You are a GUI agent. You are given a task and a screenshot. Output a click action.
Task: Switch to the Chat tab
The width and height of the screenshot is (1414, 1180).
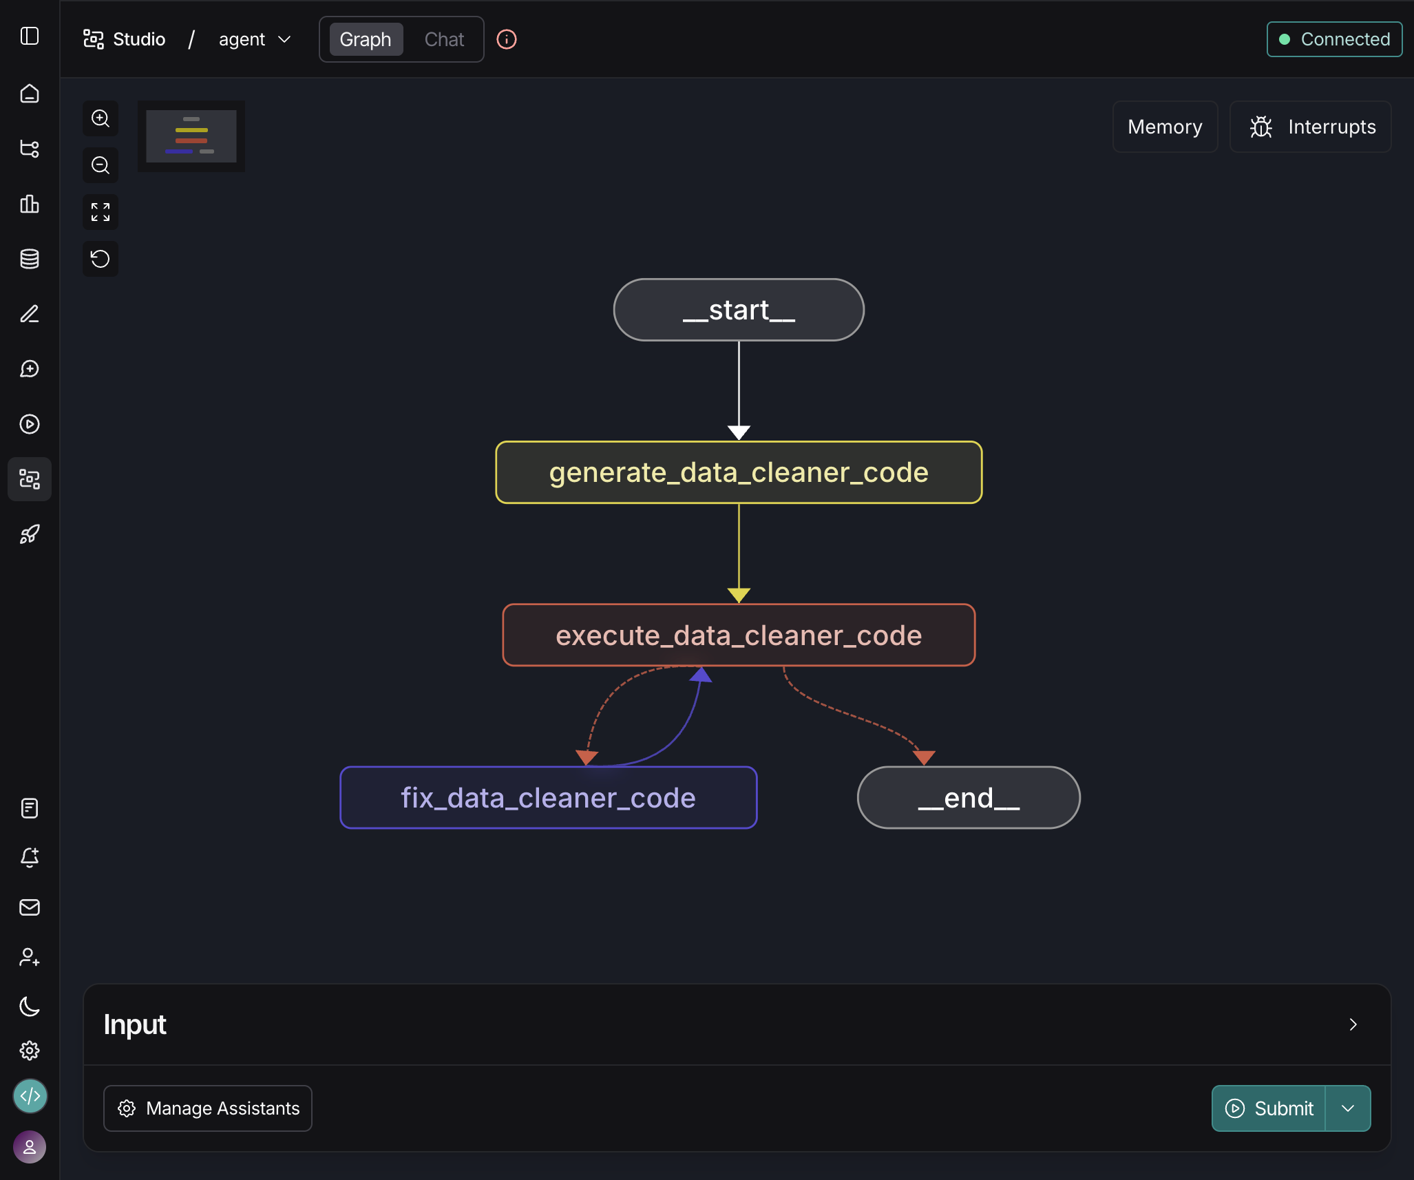(443, 39)
